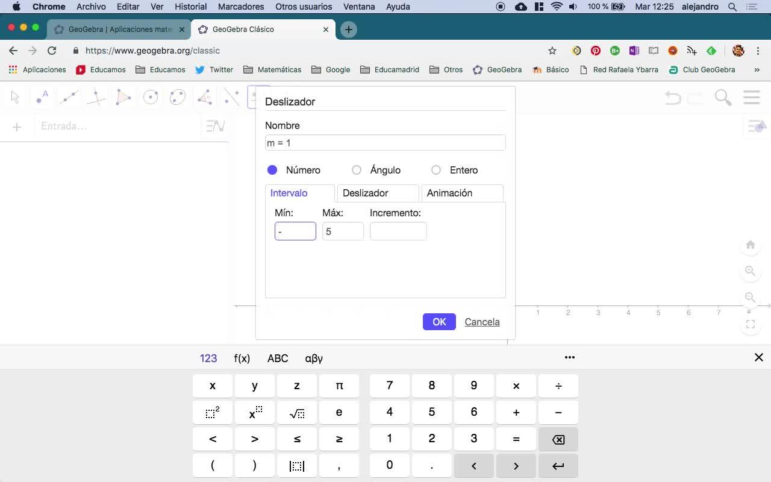Image resolution: width=771 pixels, height=482 pixels.
Task: Open the Historial menu
Action: (190, 7)
